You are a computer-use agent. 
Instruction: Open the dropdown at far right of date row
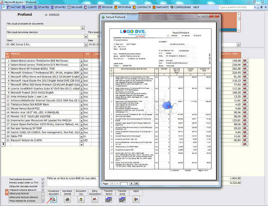click(x=238, y=45)
